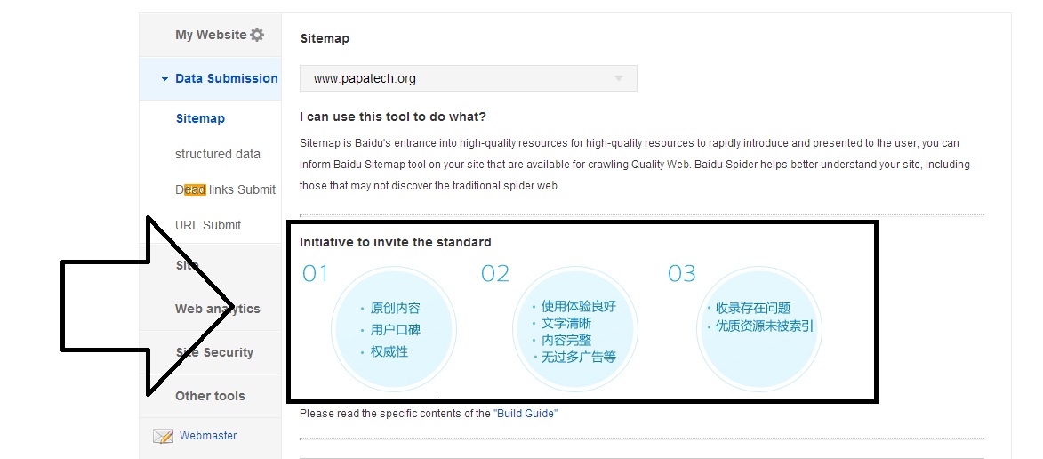Expand the Web analytics section
Viewport: 1043px width, 459px height.
pos(218,309)
